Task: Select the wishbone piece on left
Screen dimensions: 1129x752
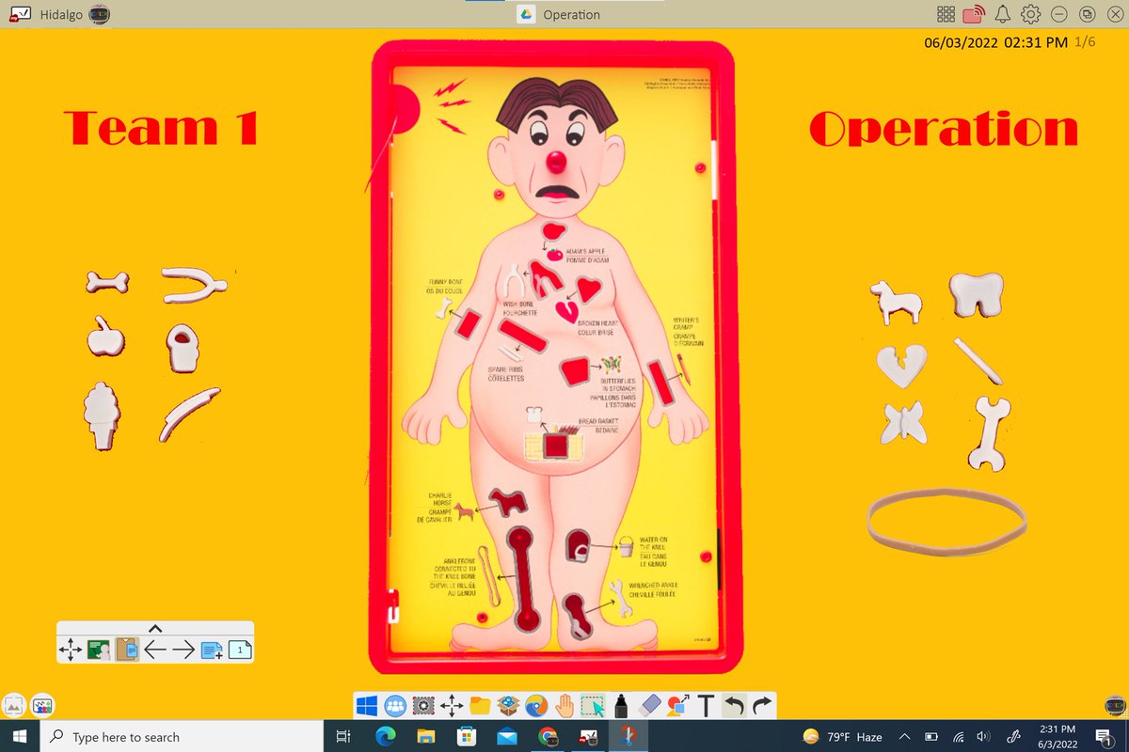Action: (x=193, y=284)
